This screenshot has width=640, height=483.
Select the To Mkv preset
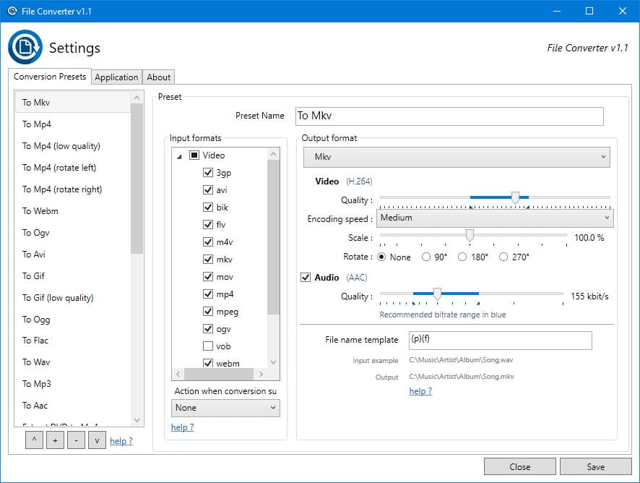click(73, 102)
